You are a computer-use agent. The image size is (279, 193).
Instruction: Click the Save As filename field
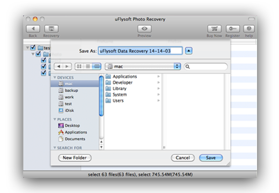[140, 51]
